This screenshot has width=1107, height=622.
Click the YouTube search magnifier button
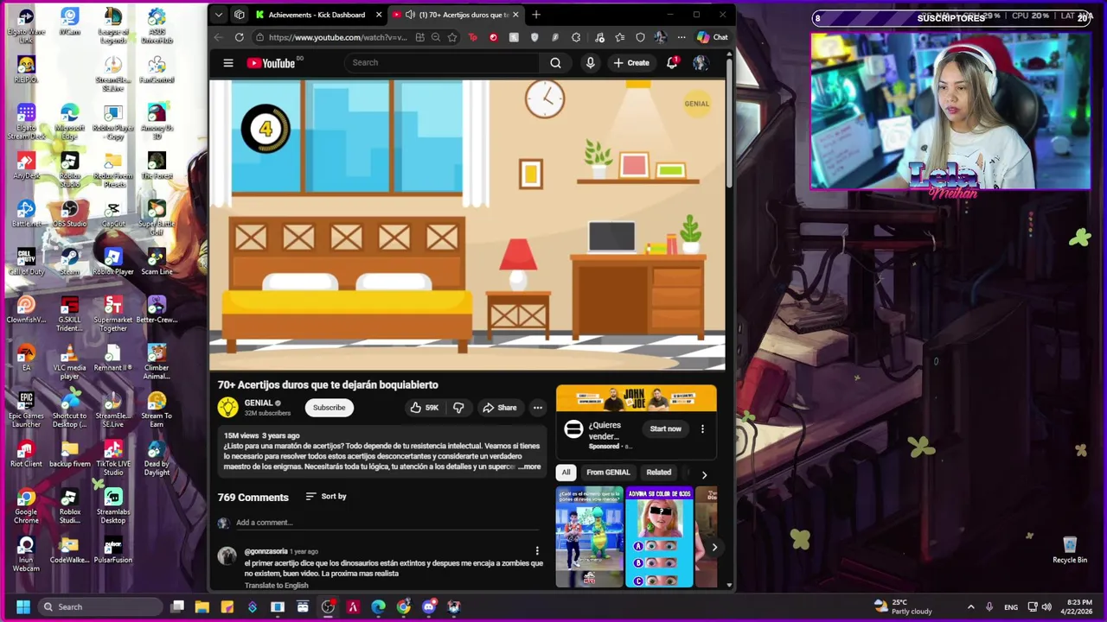(x=555, y=62)
